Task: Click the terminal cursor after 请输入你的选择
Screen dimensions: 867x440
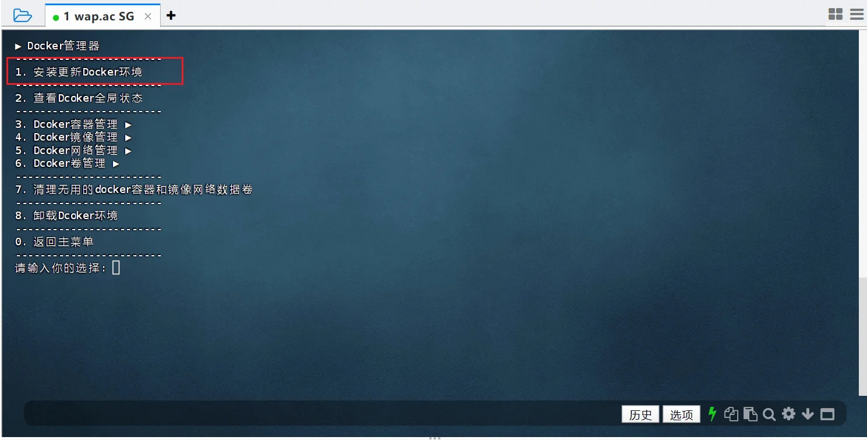Action: 116,267
